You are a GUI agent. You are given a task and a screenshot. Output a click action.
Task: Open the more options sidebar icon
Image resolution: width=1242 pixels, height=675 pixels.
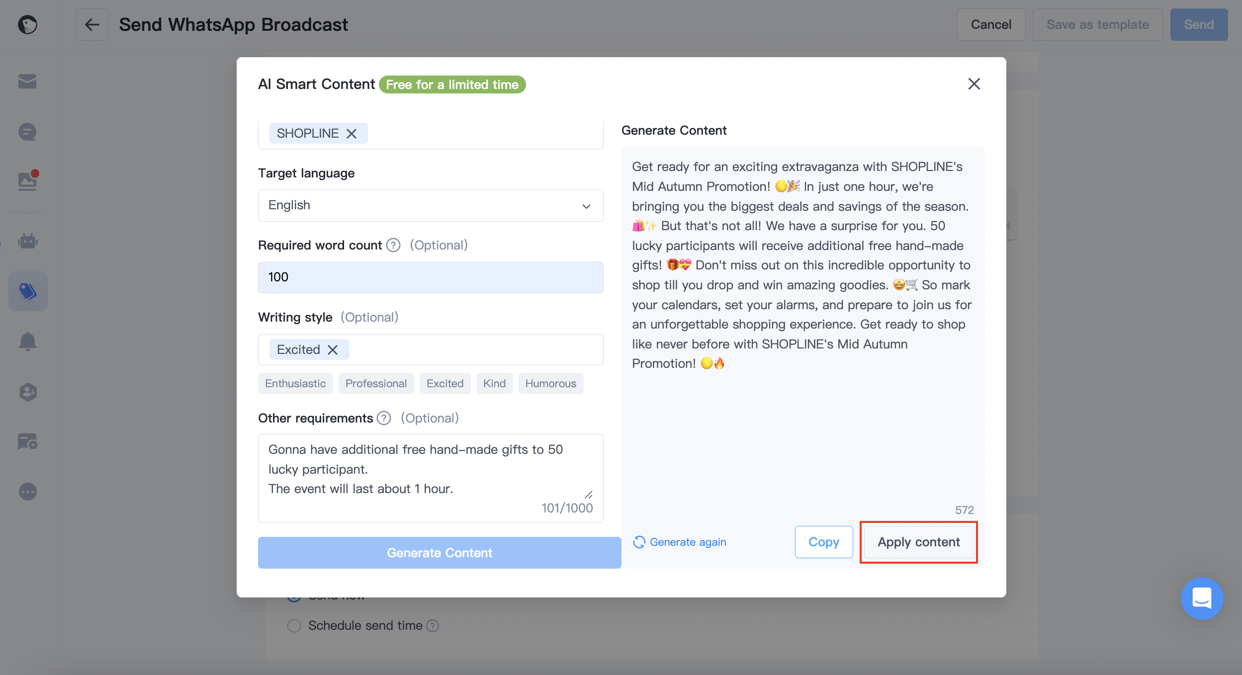tap(27, 492)
